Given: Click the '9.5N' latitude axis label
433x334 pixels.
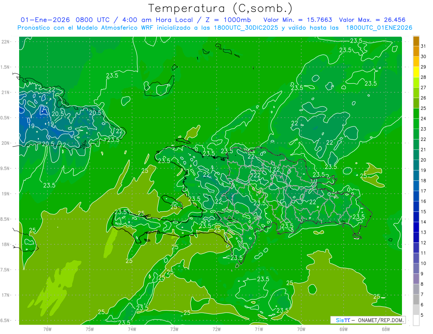Looking at the screenshot, I should tap(5, 168).
